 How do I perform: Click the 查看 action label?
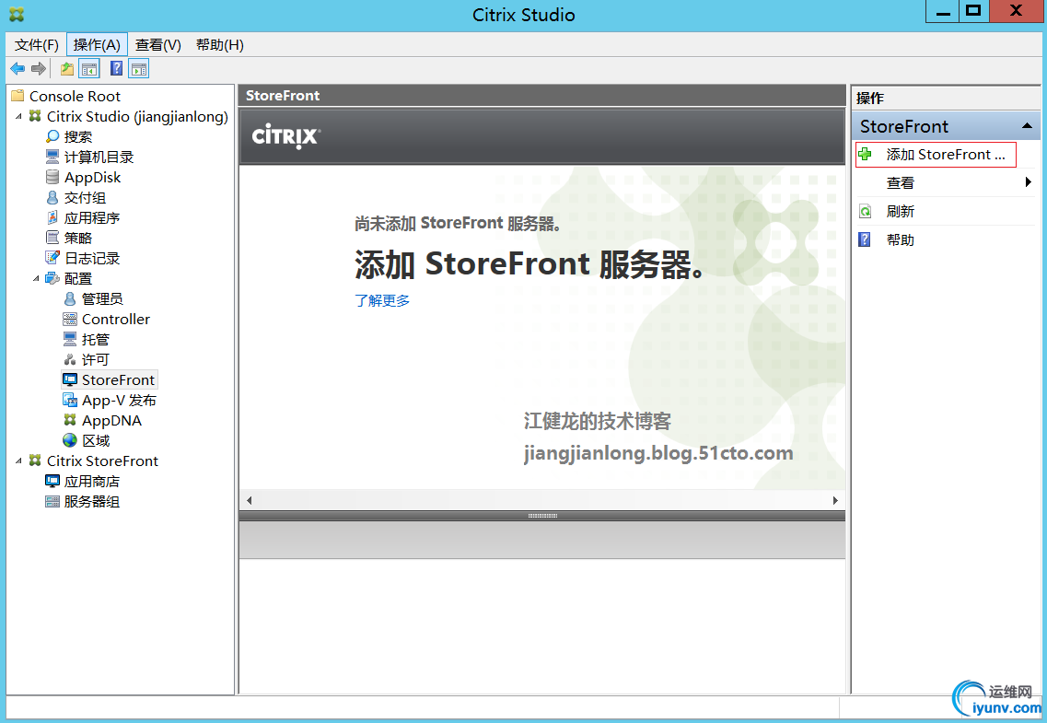coord(900,183)
